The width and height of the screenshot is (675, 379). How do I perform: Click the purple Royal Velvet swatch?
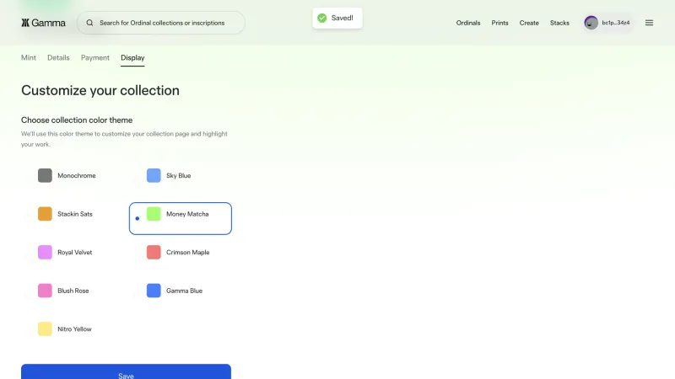point(45,252)
